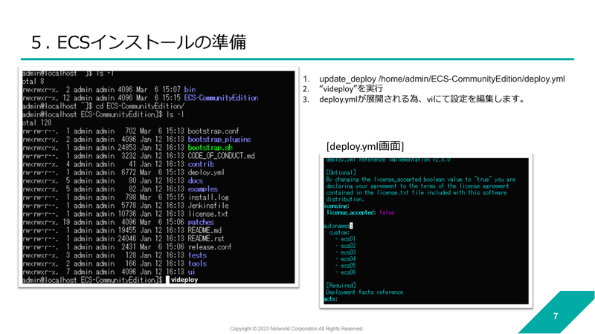This screenshot has height=334, width=595.
Task: Select the update_deploy command text in step 1
Action: tap(442, 79)
